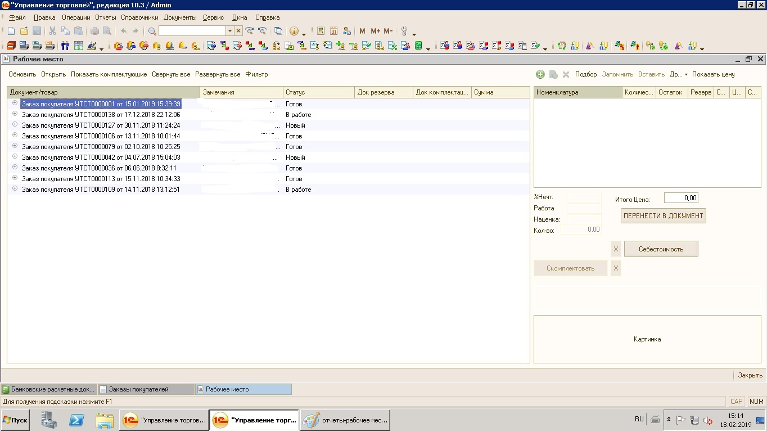
Task: Open the calculator icon in toolbar
Action: pos(321,31)
